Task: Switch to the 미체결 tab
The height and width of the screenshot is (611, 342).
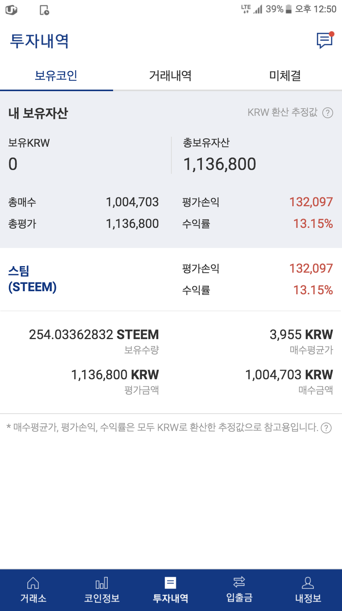Action: [x=285, y=75]
